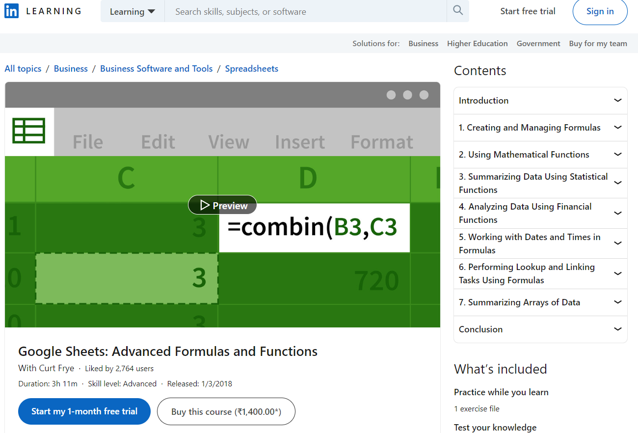The height and width of the screenshot is (433, 638).
Task: Open Business solutions link
Action: tap(423, 44)
